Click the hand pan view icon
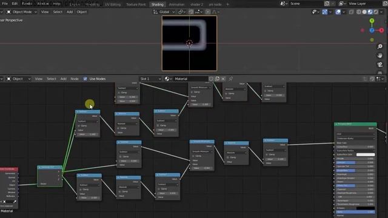 click(x=380, y=55)
